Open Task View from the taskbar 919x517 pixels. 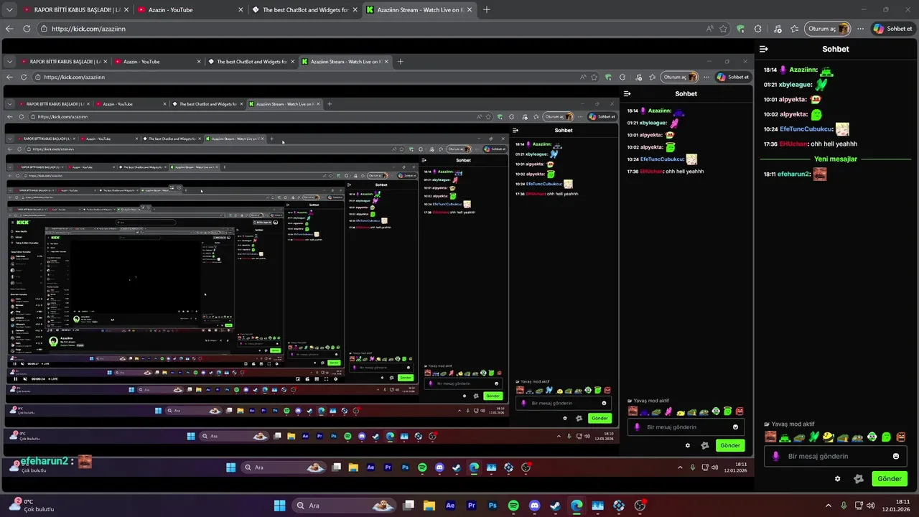coord(409,506)
